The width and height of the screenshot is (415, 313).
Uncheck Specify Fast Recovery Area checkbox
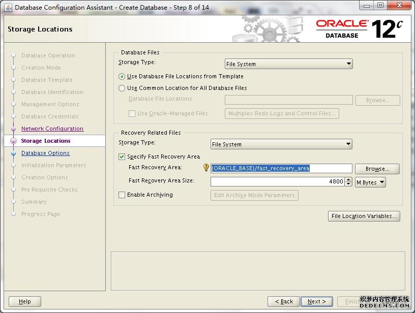(122, 157)
